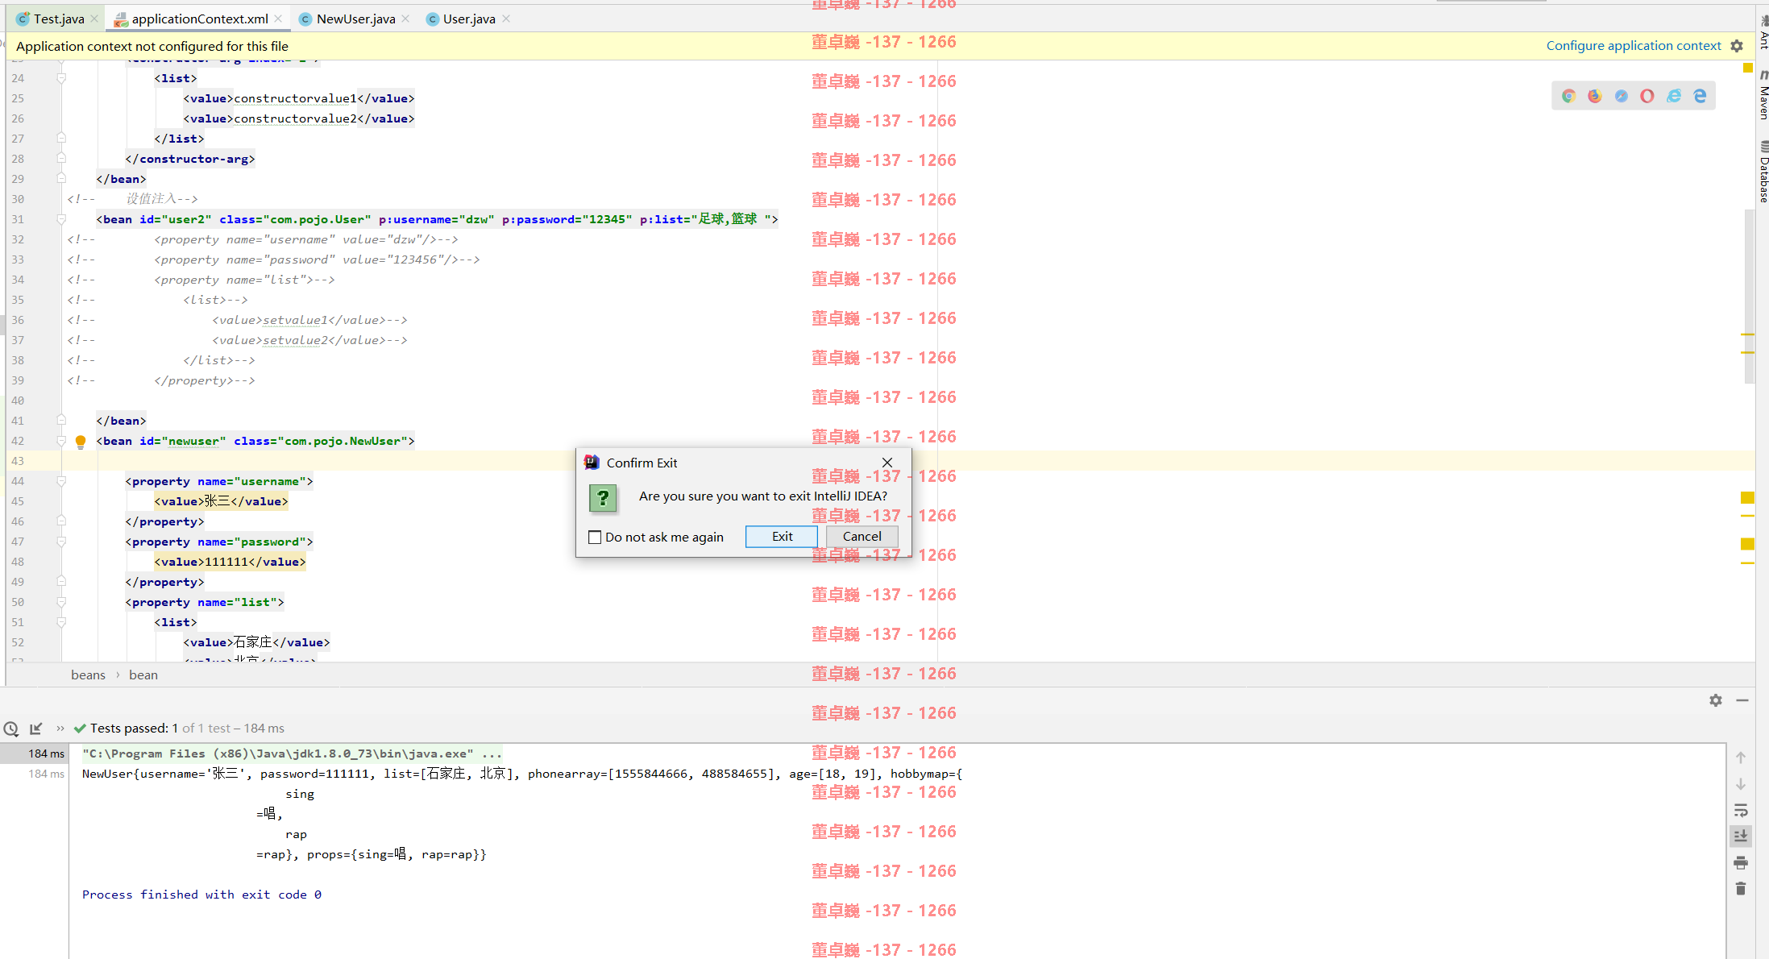Hide the run panel with minus icon

click(x=1742, y=700)
